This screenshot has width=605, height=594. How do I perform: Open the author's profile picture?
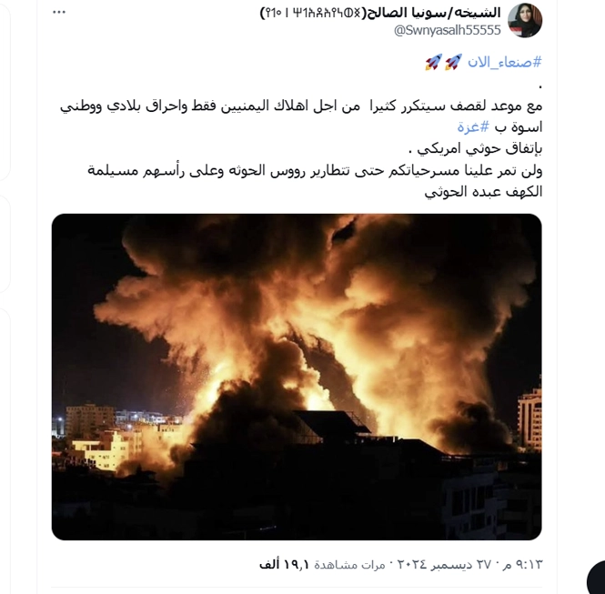click(525, 20)
